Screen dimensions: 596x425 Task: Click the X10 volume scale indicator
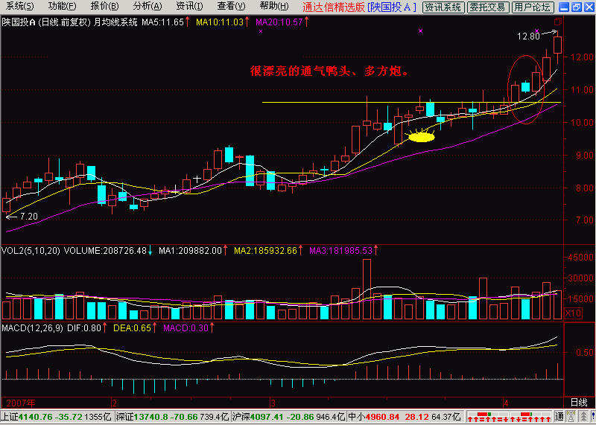(573, 313)
